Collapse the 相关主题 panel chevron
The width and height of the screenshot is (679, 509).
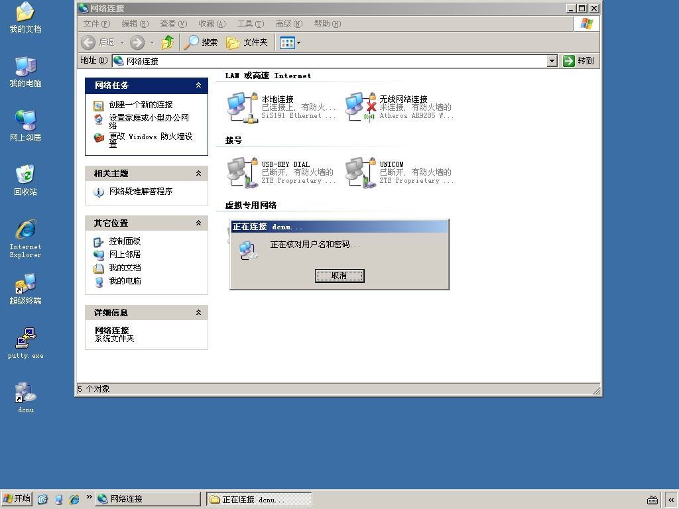click(x=198, y=173)
